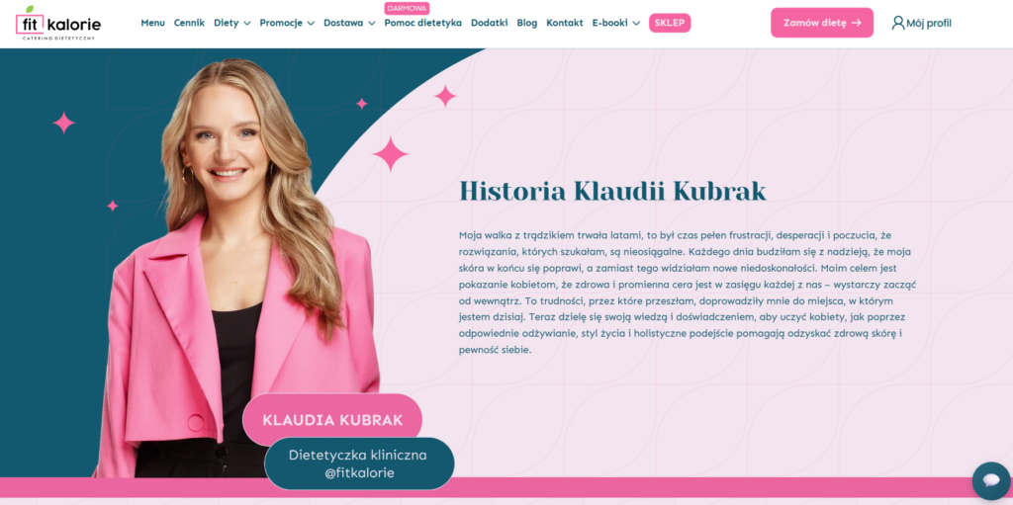Click the user profile icon
Viewport: 1013px width, 505px height.
click(x=897, y=24)
